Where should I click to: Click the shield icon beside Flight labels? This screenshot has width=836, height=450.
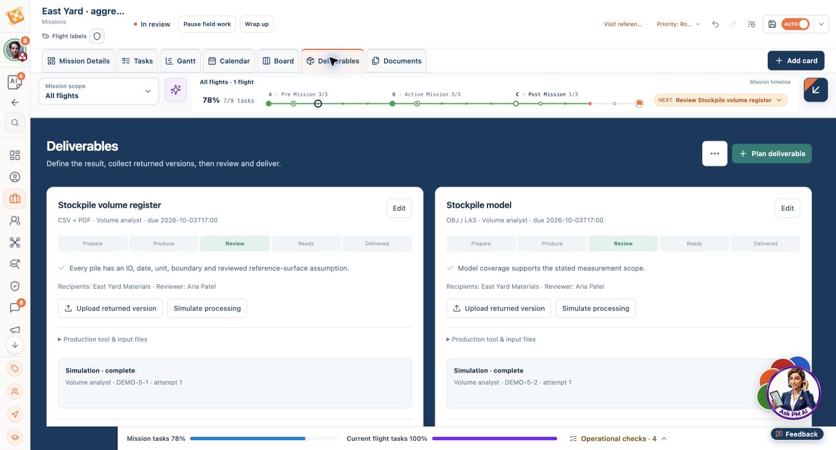pyautogui.click(x=97, y=36)
